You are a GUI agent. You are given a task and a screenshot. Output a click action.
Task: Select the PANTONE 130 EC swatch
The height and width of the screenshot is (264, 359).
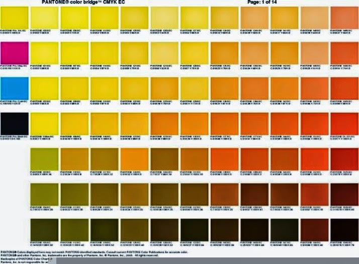(x=195, y=124)
